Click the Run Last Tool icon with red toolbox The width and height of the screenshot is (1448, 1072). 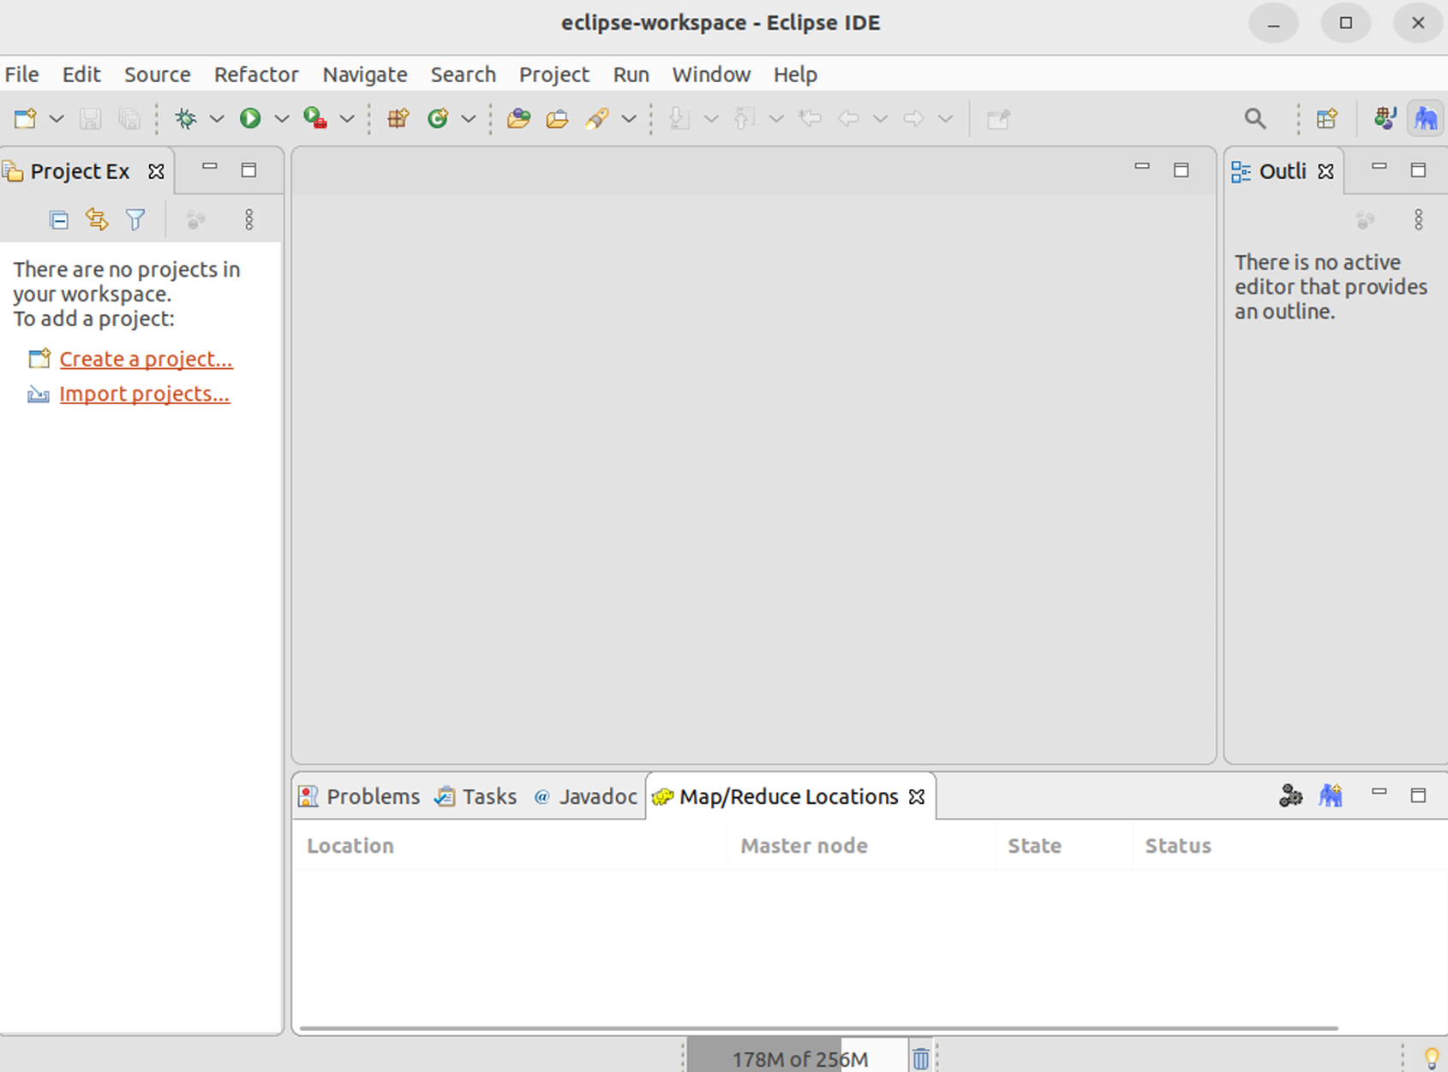pos(315,118)
